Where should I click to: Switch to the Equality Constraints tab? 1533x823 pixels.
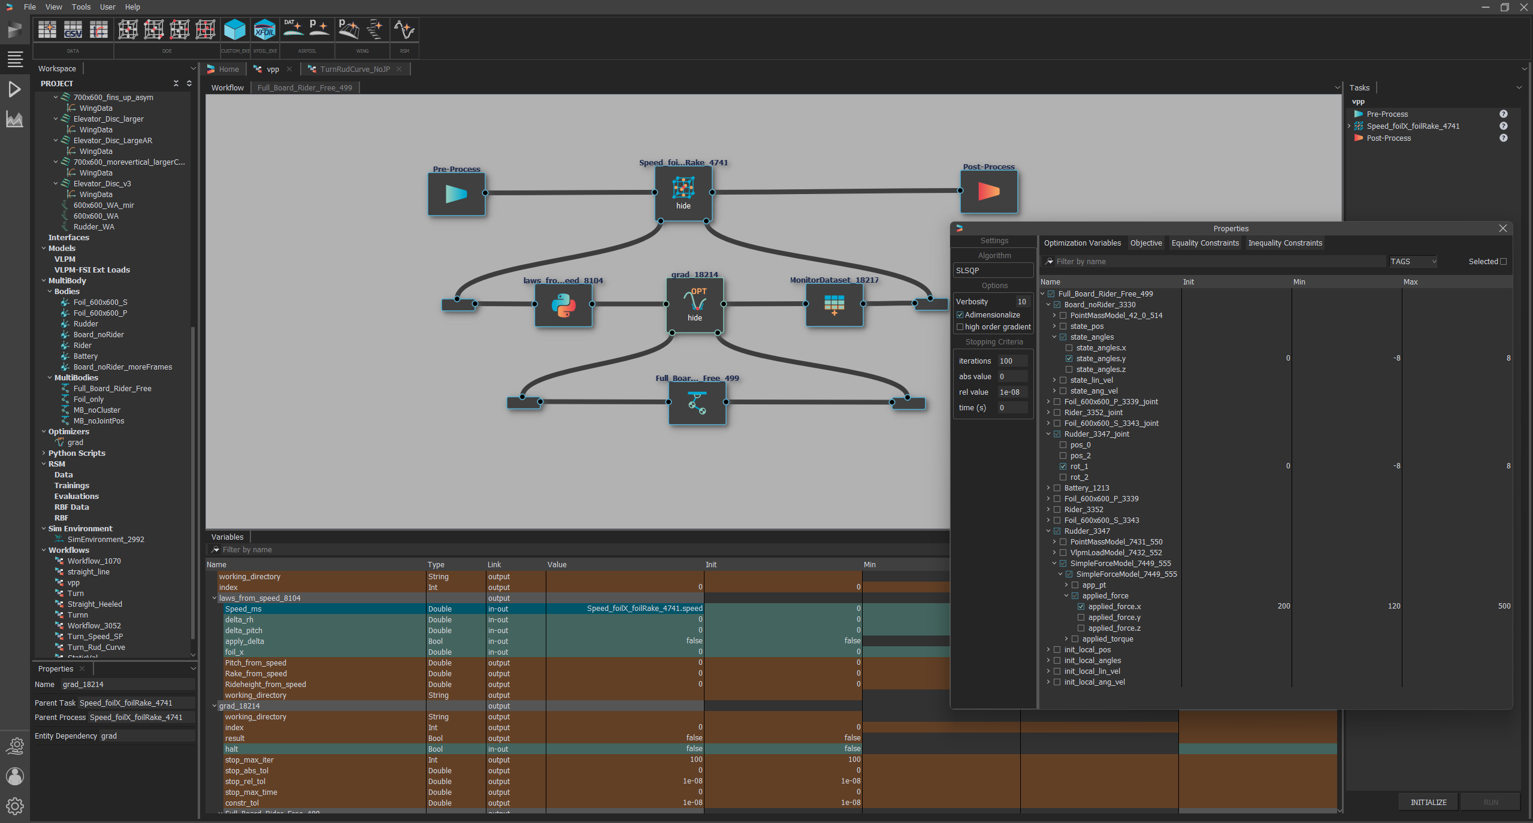(1205, 243)
